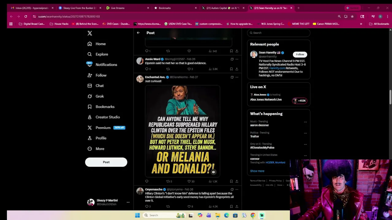The height and width of the screenshot is (220, 392).
Task: Like the topmost partially visible post
Action: point(189,51)
